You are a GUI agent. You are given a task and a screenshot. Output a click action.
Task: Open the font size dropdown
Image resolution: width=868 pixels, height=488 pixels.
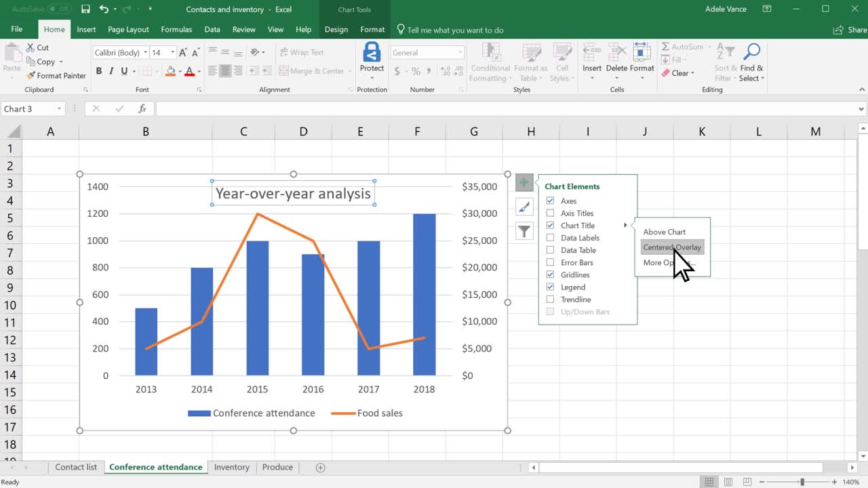(173, 52)
